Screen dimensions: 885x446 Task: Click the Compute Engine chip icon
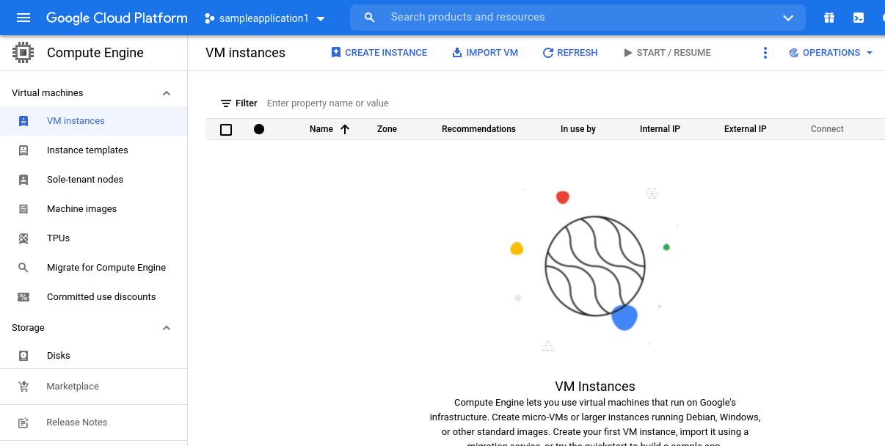tap(23, 53)
